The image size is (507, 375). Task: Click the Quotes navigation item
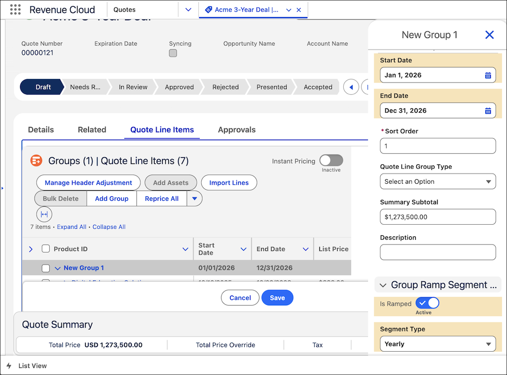click(125, 10)
